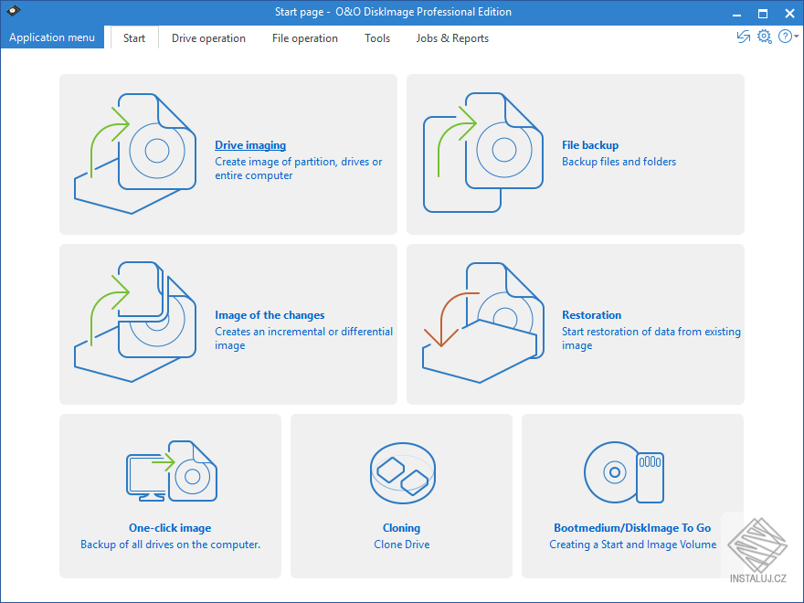Start Cloning by clicking Clone Drive

tap(401, 544)
